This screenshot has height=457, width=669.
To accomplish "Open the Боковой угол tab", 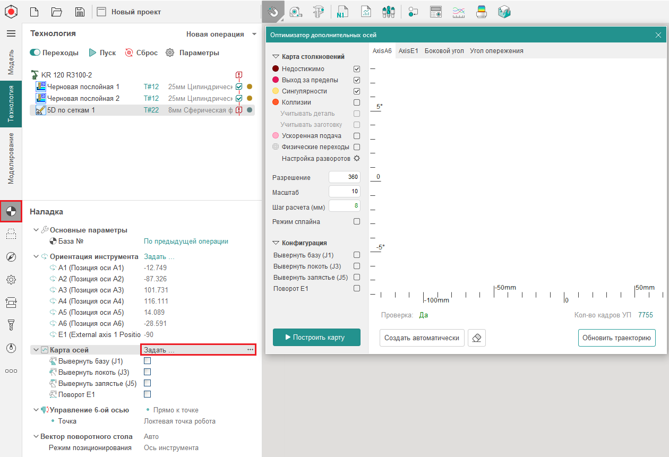I will pyautogui.click(x=444, y=51).
